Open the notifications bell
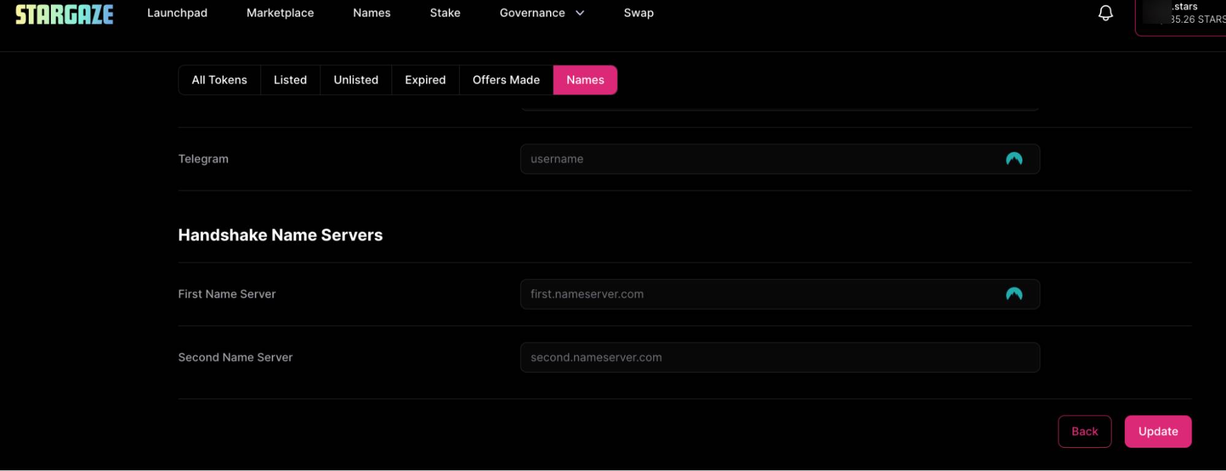 coord(1105,13)
